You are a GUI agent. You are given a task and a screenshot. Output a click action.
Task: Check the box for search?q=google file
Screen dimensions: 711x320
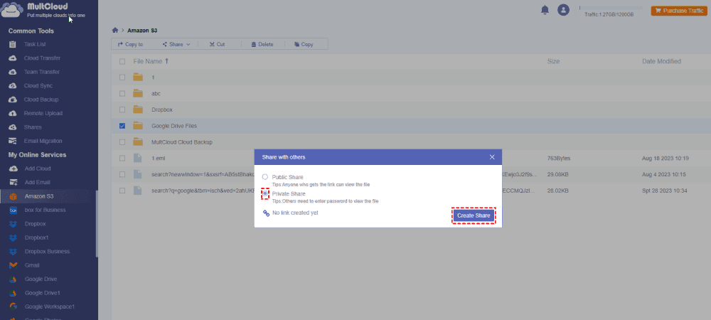(122, 191)
